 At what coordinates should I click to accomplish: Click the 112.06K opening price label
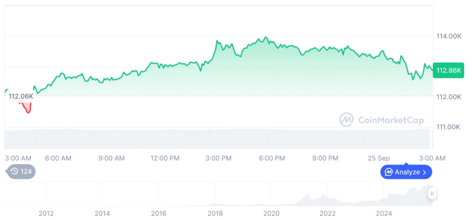21,97
